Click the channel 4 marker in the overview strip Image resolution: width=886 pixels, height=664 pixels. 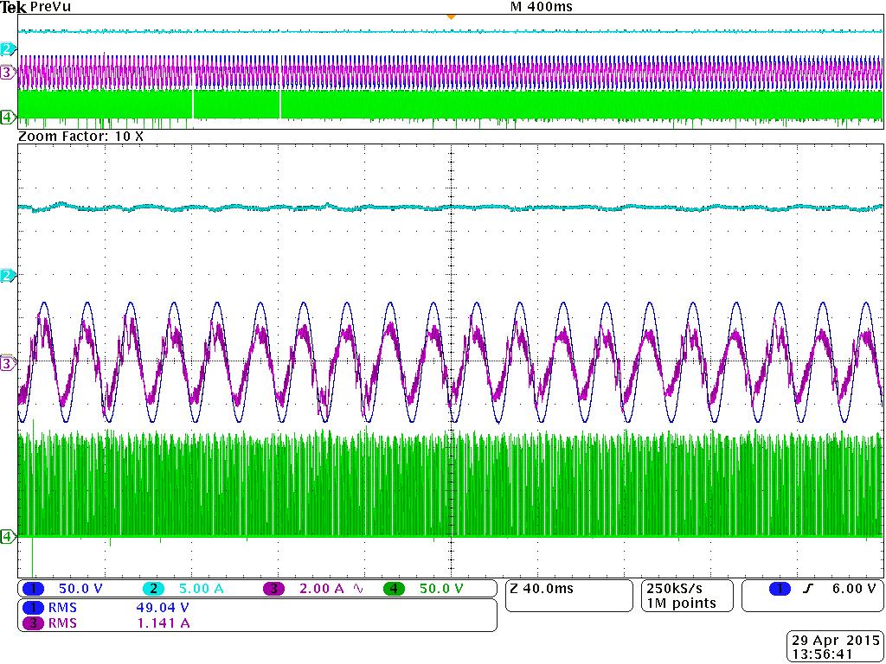[x=7, y=117]
